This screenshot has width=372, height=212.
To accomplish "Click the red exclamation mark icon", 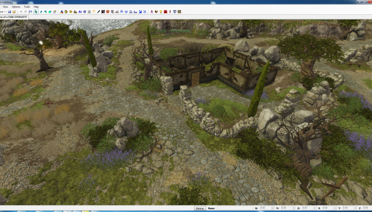I will point(170,12).
